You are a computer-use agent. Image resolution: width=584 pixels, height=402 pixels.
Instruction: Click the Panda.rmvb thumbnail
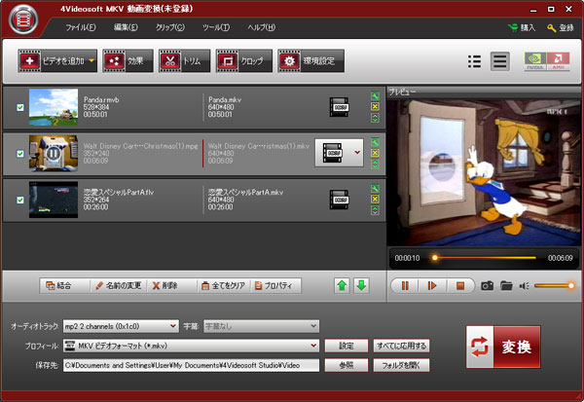point(54,107)
